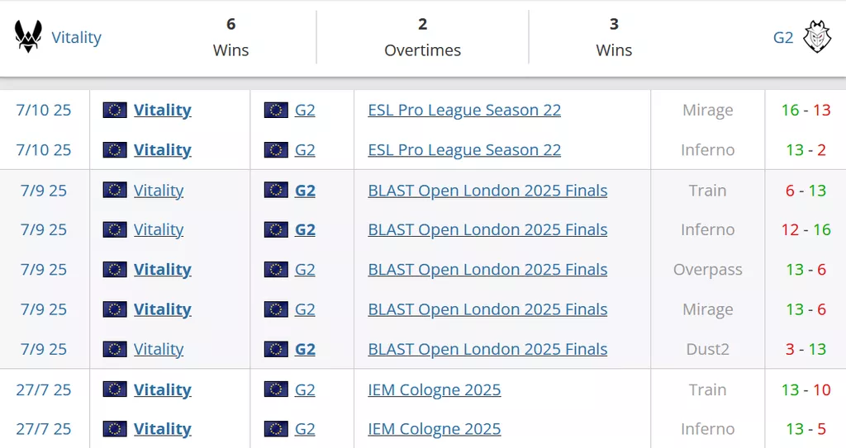Click the EU flag beside G2 in the Inferno 13 - 5 row
Image resolution: width=846 pixels, height=448 pixels.
[x=276, y=429]
